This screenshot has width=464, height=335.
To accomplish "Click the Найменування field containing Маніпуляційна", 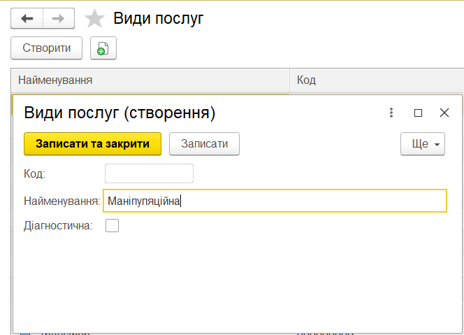I will pos(274,201).
